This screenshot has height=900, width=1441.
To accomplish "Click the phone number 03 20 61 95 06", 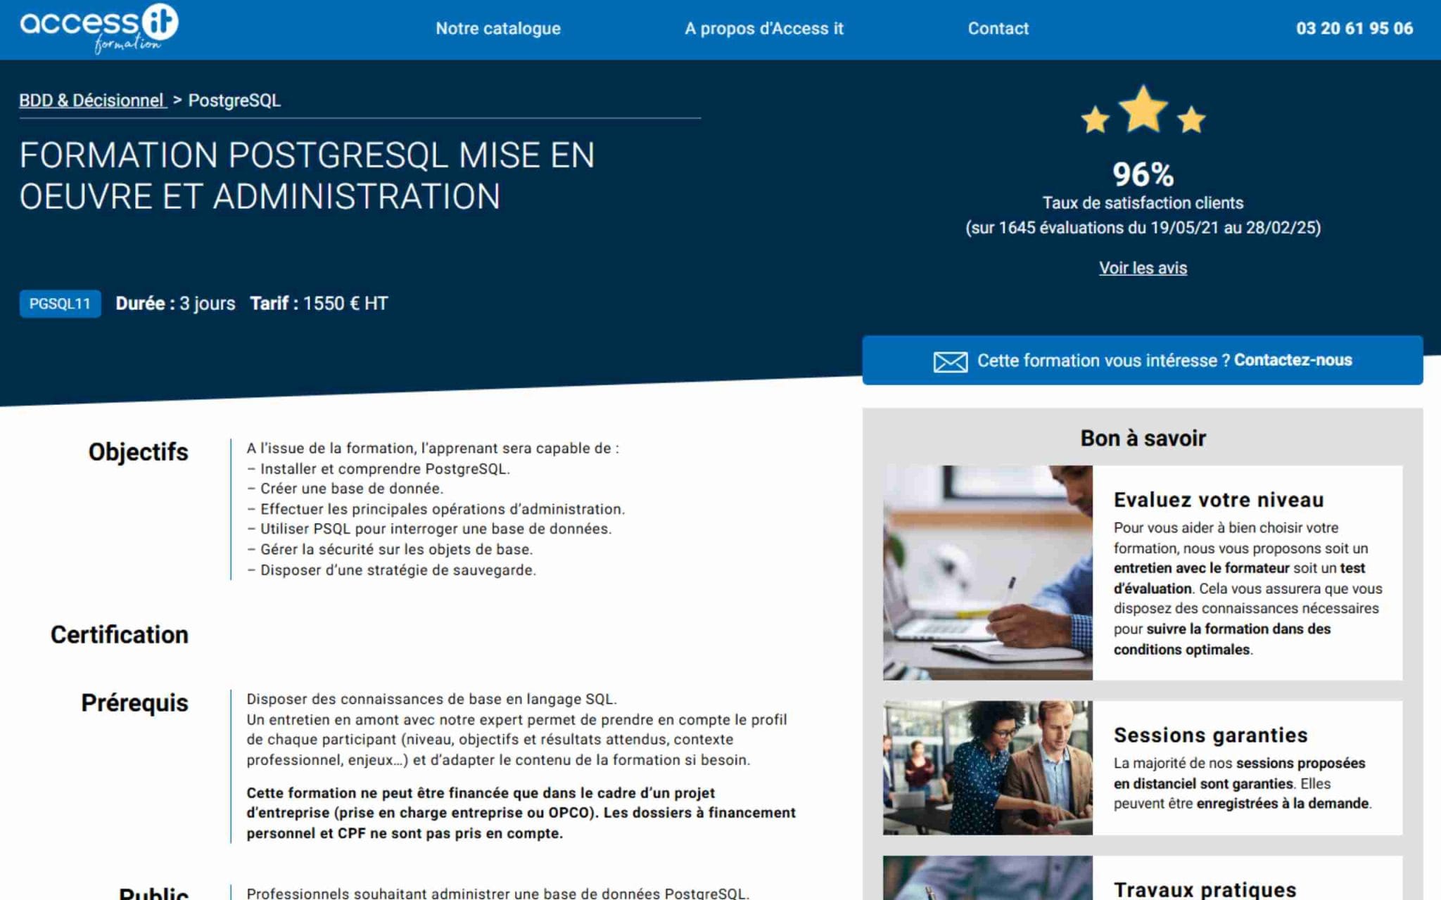I will (x=1354, y=29).
